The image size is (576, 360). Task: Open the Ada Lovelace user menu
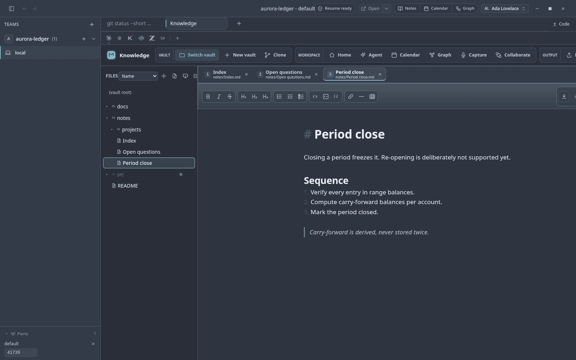(505, 9)
